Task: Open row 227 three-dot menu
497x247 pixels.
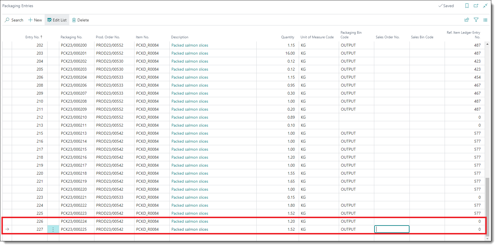Action: (x=53, y=229)
